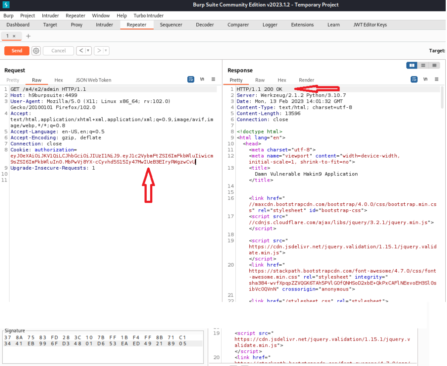
Task: Switch Response view to Raw
Action: pos(260,80)
